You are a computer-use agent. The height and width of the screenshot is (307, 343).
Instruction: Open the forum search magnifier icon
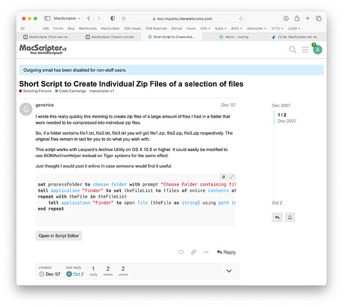pos(293,50)
